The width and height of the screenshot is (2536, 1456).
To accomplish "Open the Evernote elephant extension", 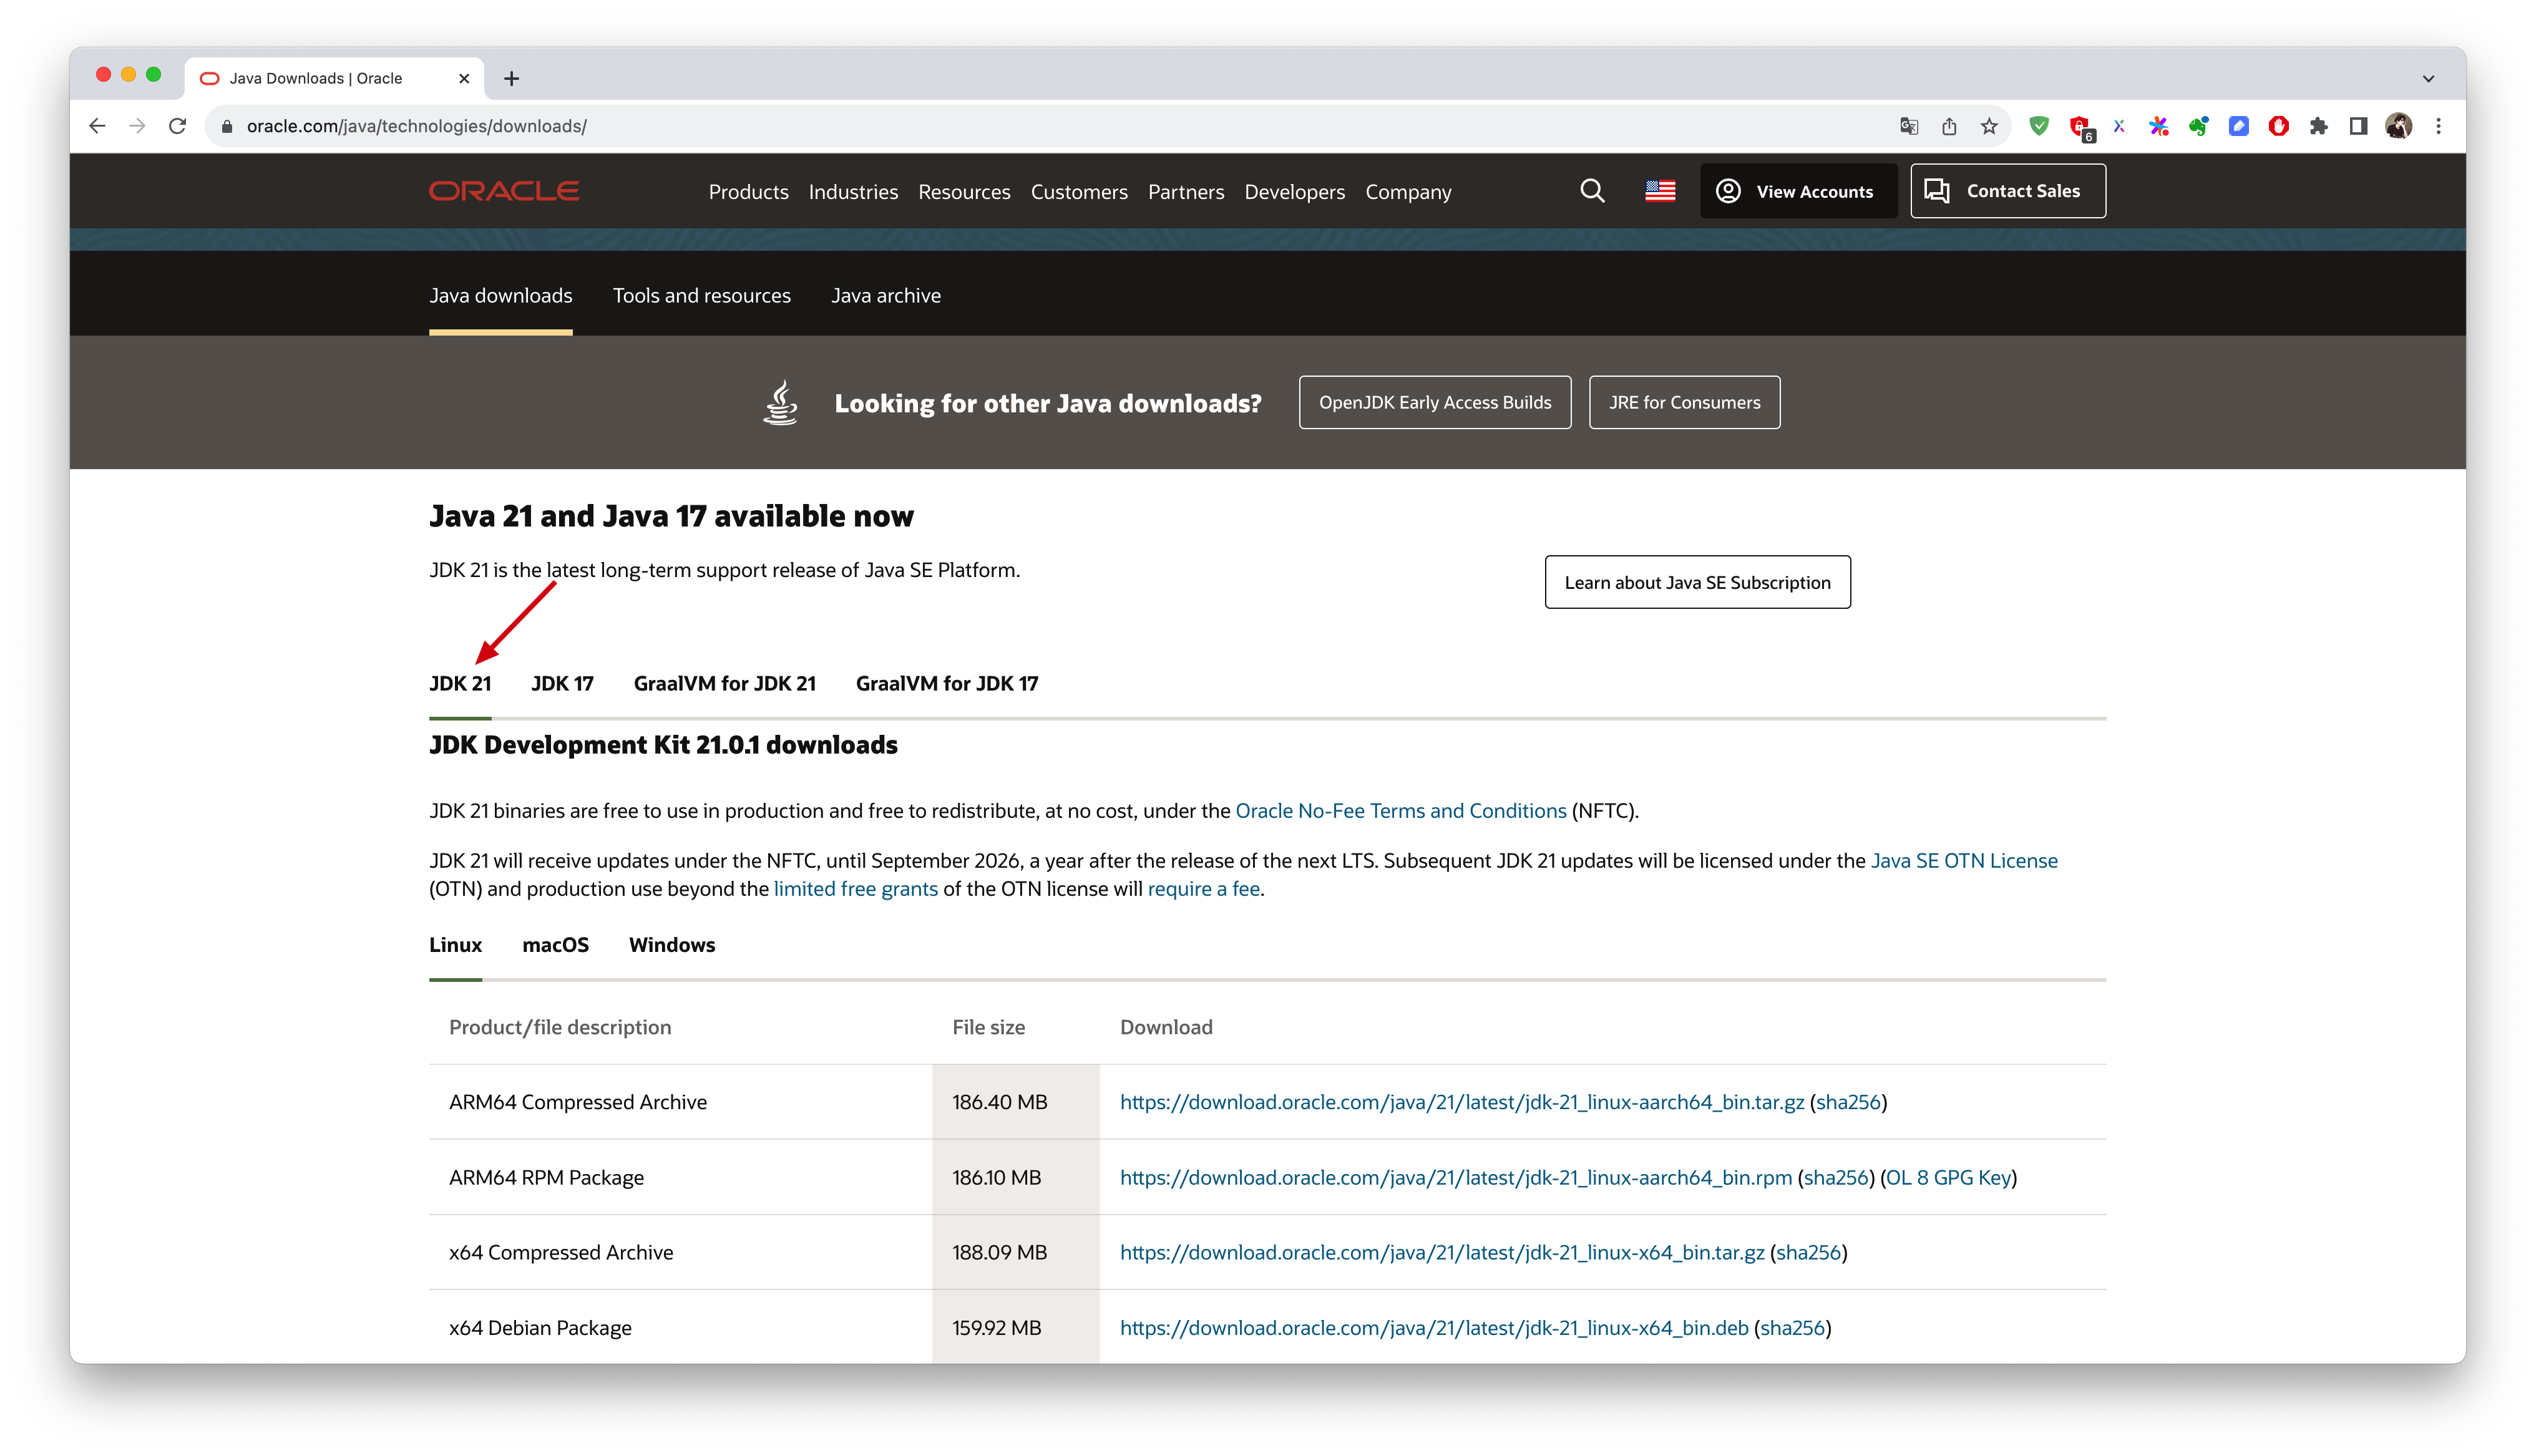I will (2199, 126).
